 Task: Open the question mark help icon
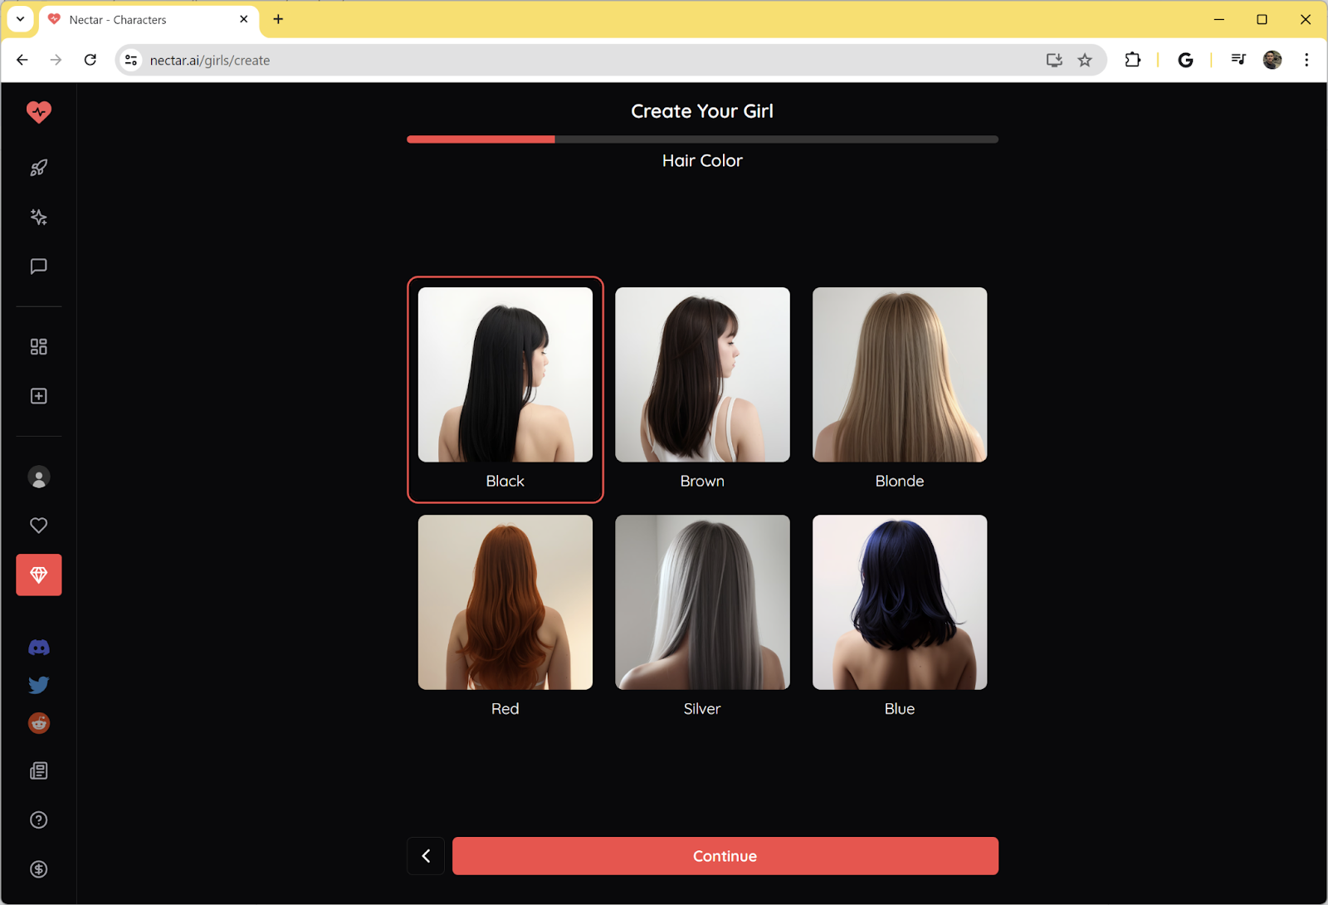coord(38,820)
